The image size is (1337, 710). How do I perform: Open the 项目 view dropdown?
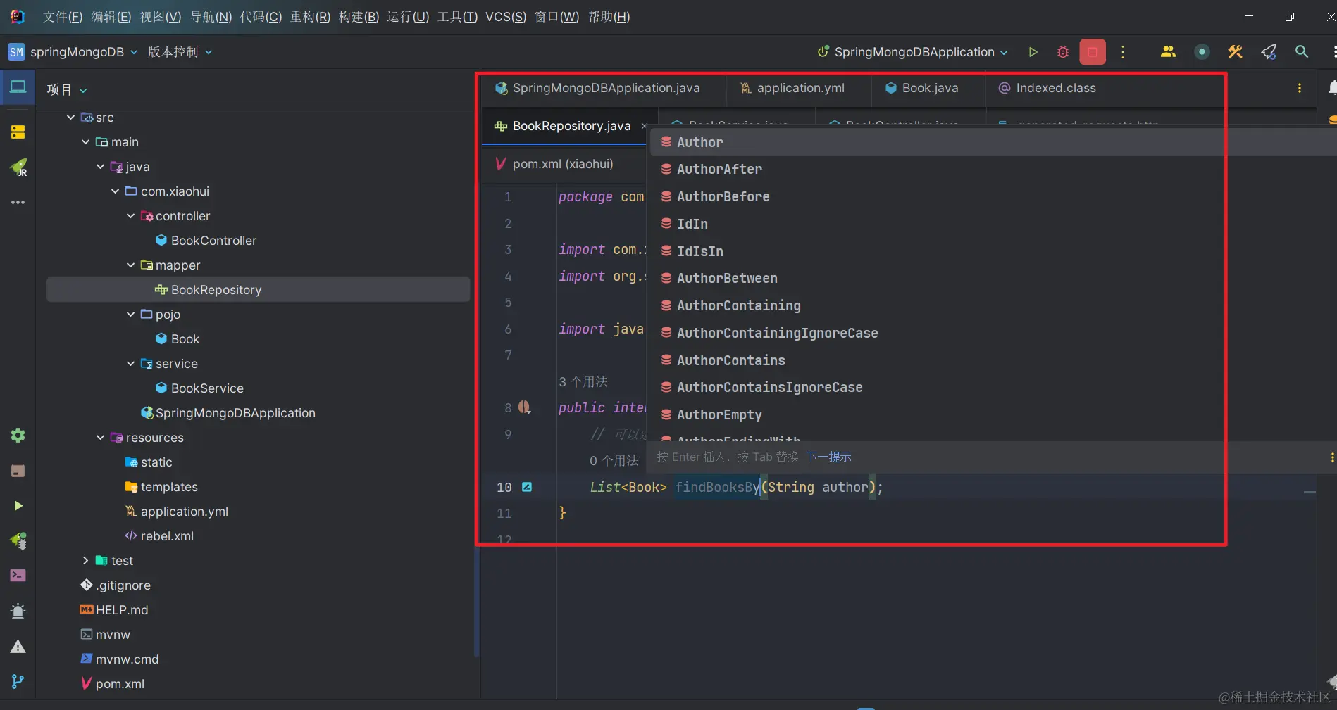[x=67, y=89]
